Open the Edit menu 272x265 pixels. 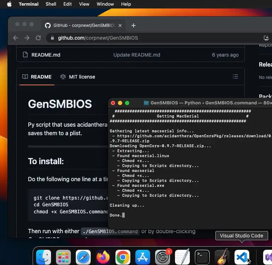(68, 4)
